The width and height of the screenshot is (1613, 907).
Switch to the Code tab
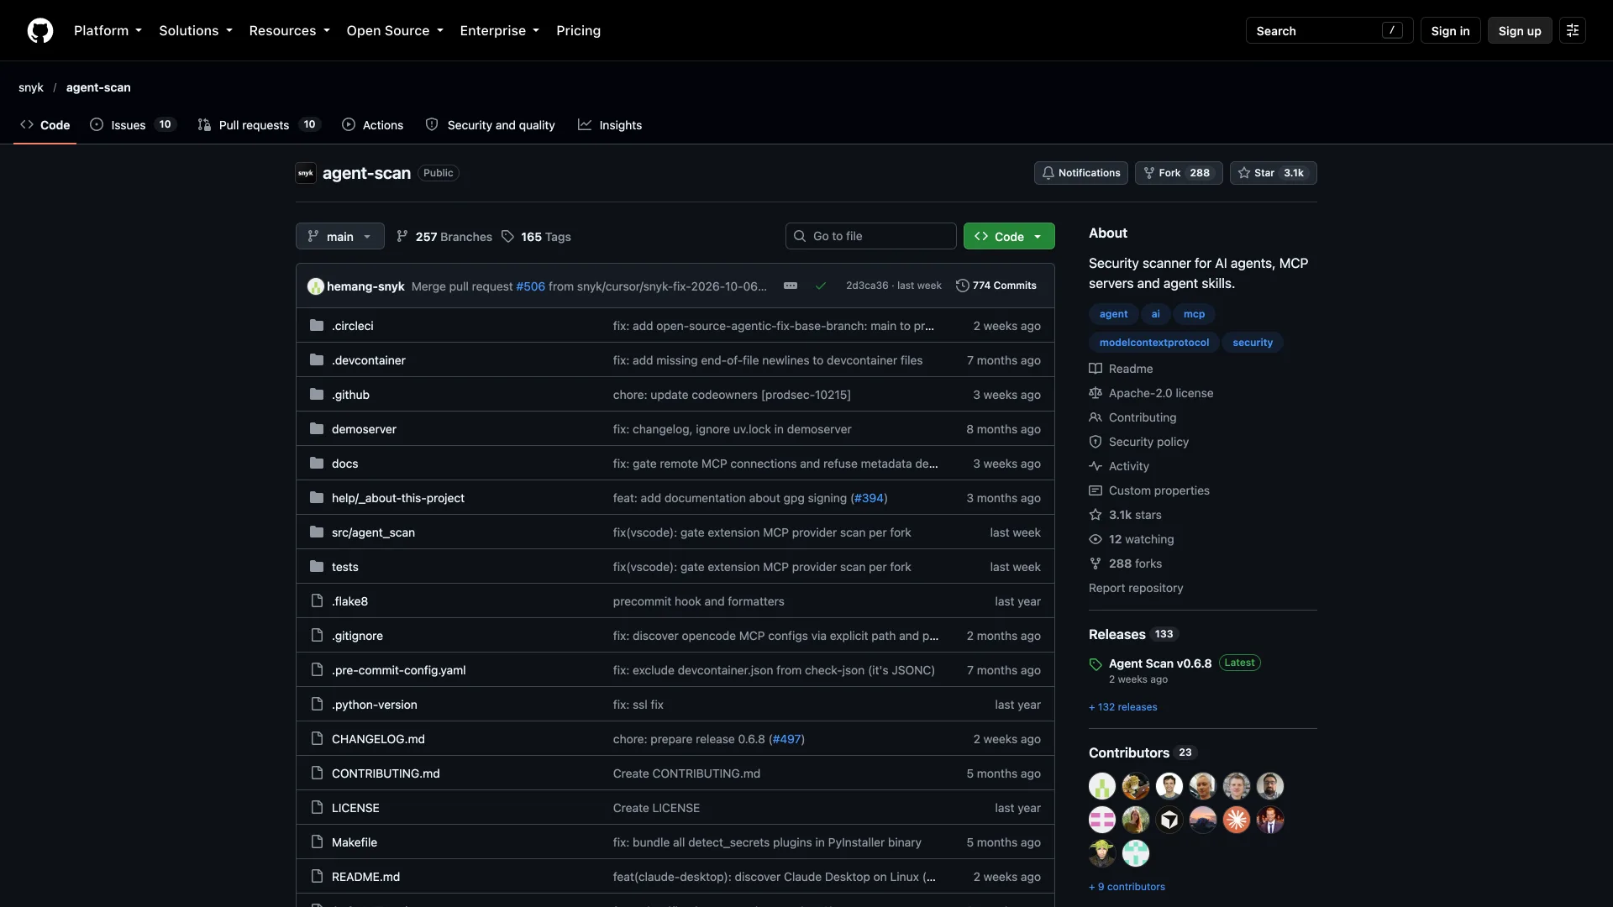coord(45,125)
